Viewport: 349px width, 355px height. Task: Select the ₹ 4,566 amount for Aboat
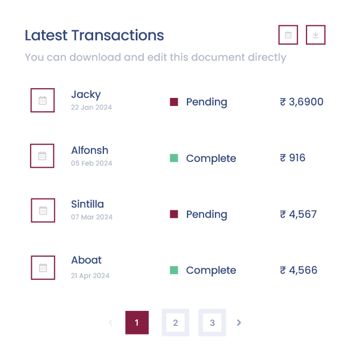298,270
